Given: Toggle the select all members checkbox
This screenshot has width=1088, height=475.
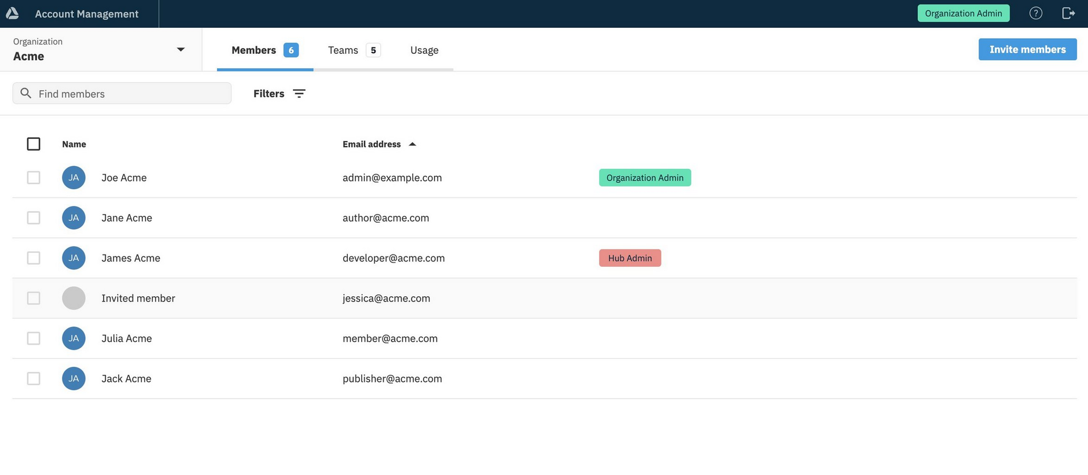Looking at the screenshot, I should point(34,144).
